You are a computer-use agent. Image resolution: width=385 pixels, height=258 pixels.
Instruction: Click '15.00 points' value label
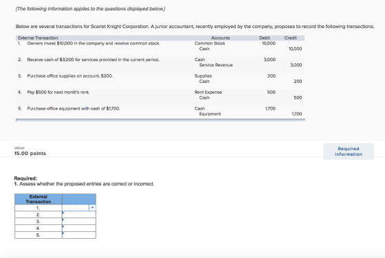tap(30, 154)
